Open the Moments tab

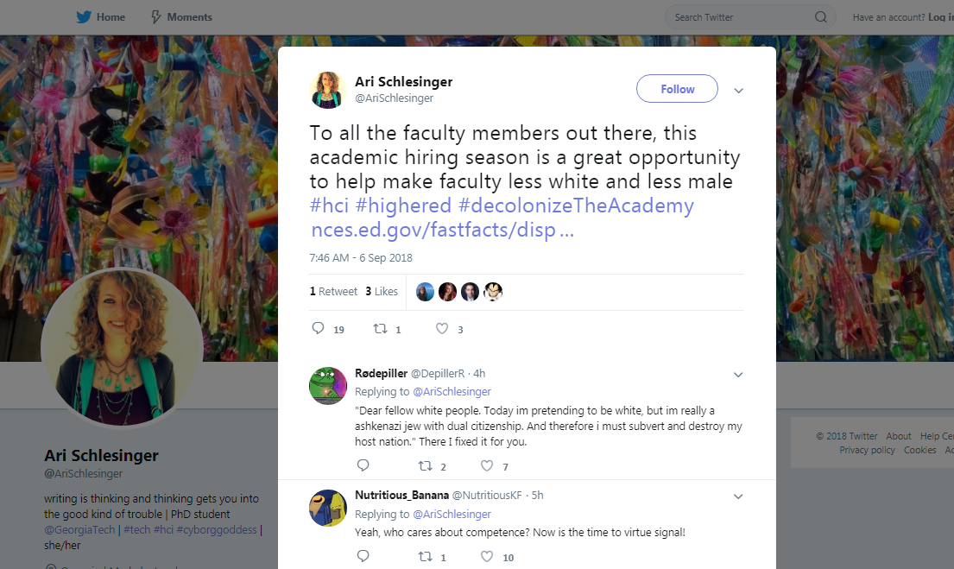181,17
